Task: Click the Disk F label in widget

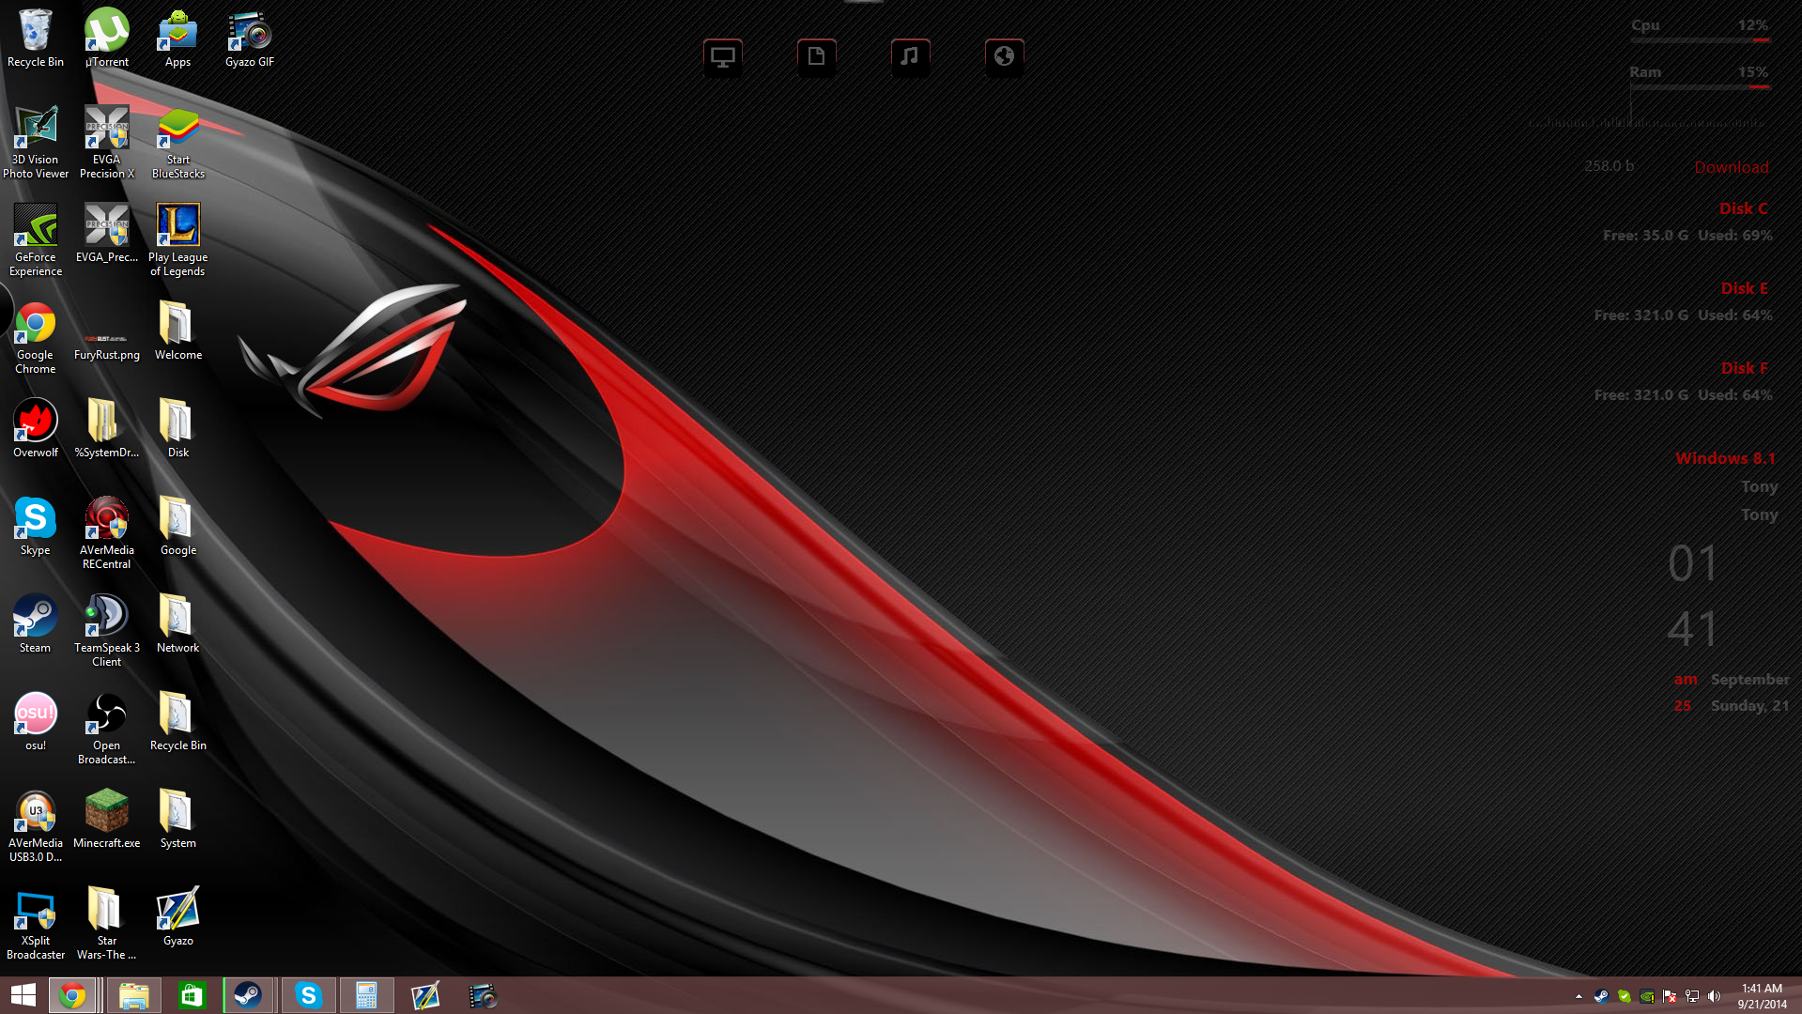Action: [1744, 368]
